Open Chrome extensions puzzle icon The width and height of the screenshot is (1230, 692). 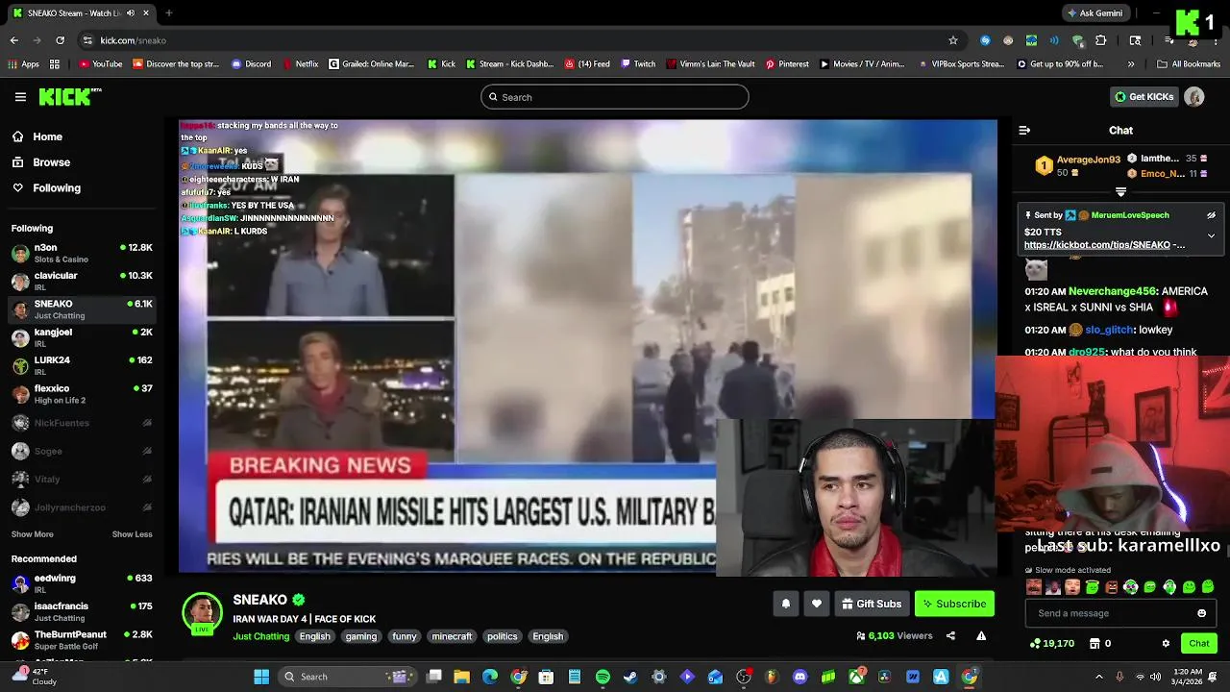pos(1101,40)
